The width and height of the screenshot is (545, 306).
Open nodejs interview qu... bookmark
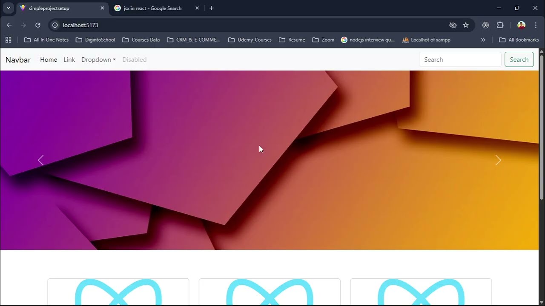pyautogui.click(x=368, y=40)
